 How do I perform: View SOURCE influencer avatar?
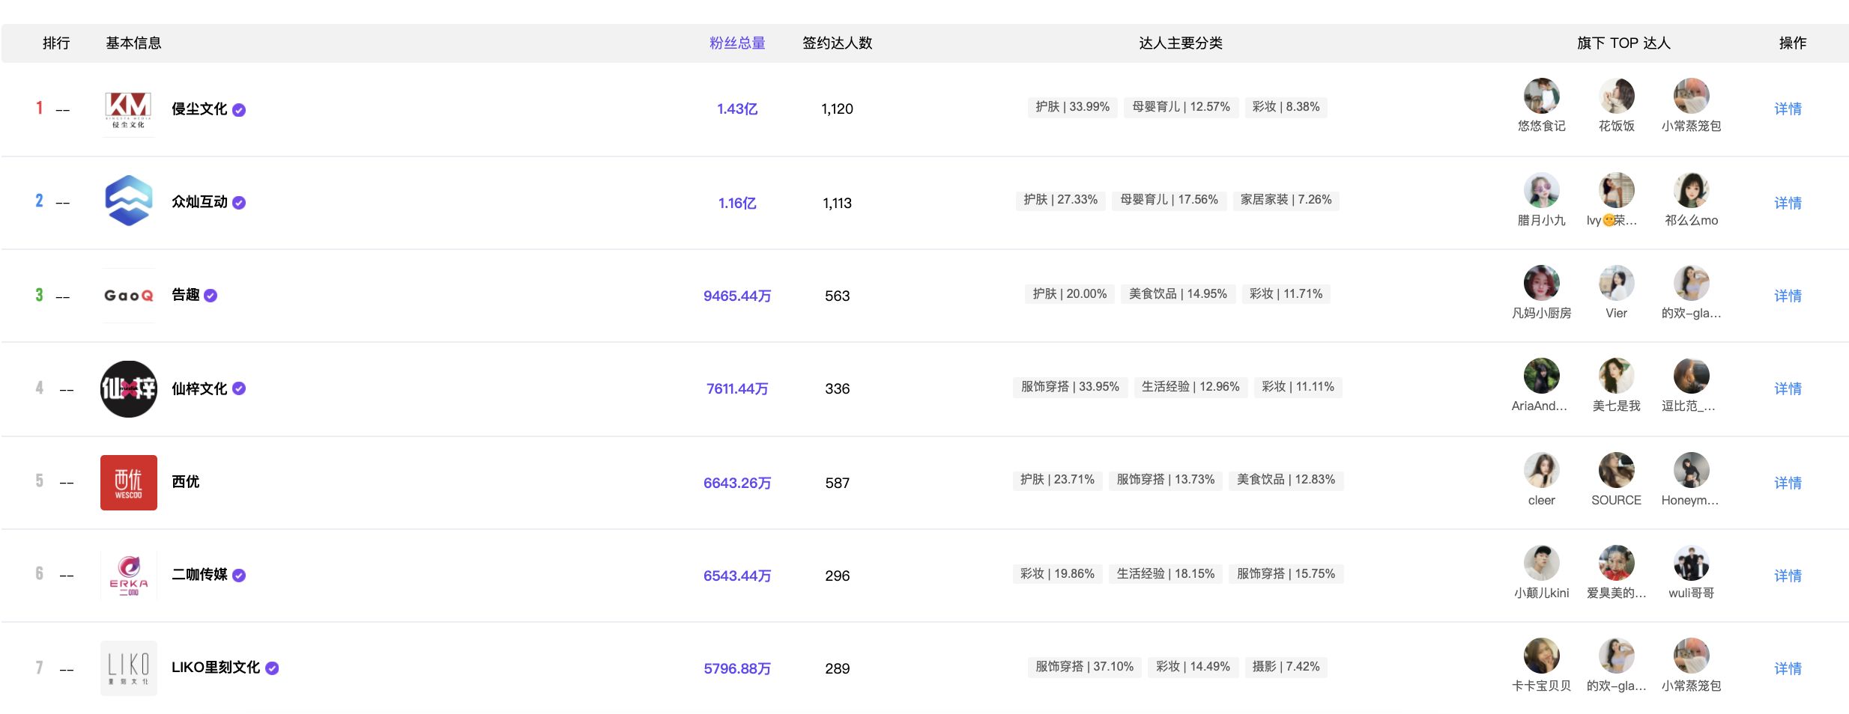(x=1616, y=470)
